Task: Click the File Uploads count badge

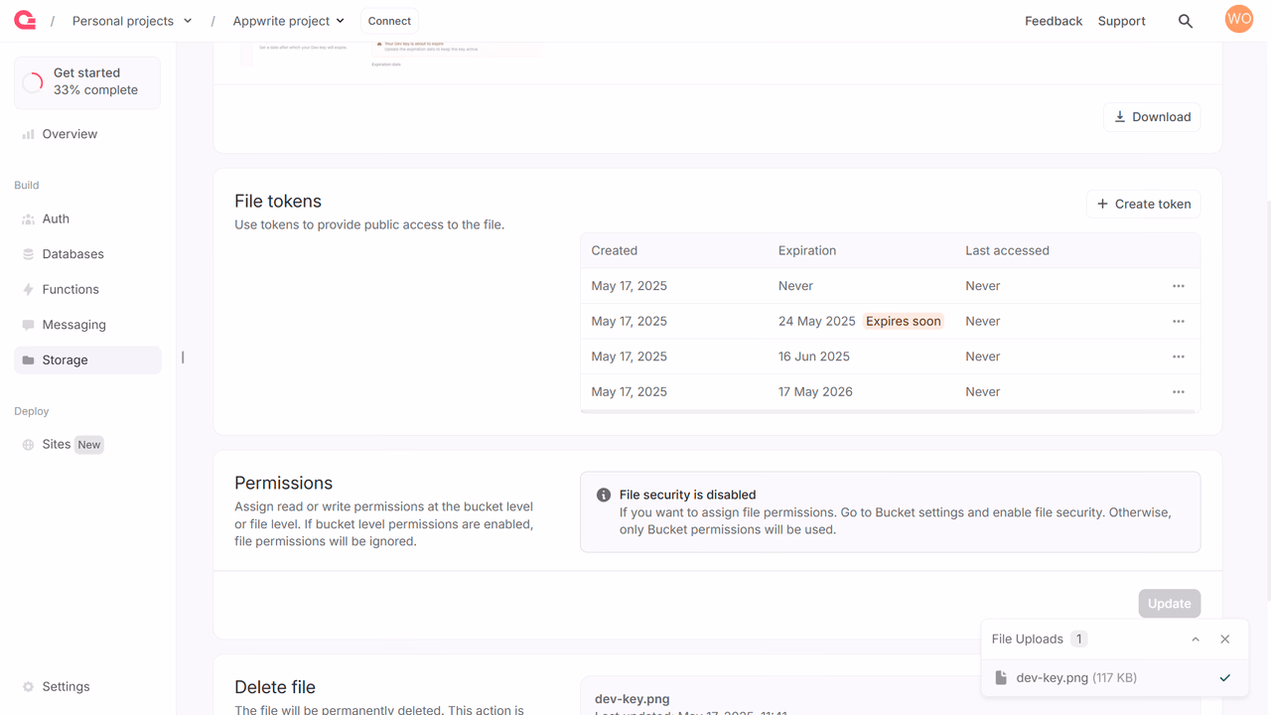Action: [x=1079, y=640]
